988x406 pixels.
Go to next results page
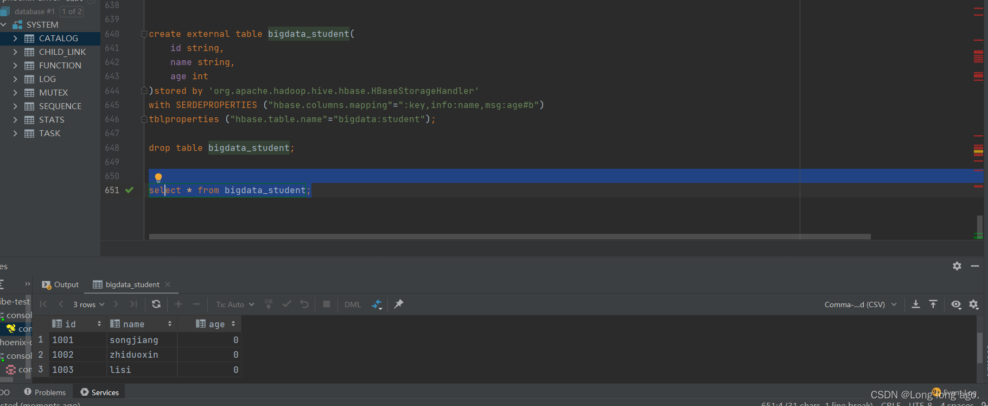116,304
